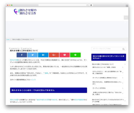134x113 pixels.
Task: Open site logo 別れさせ屋の別れさせ工作
Action: click(x=25, y=12)
